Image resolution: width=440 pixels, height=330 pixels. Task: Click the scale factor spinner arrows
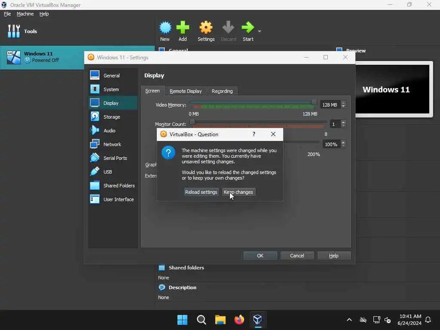343,144
